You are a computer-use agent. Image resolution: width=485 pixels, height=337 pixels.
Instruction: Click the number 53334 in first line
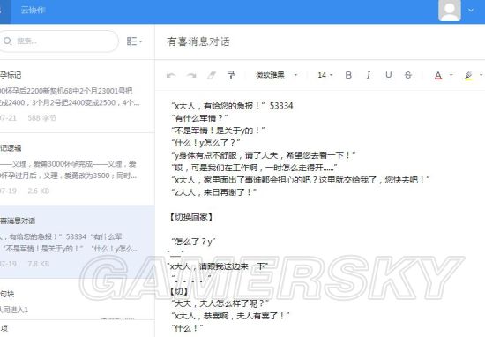pos(281,106)
